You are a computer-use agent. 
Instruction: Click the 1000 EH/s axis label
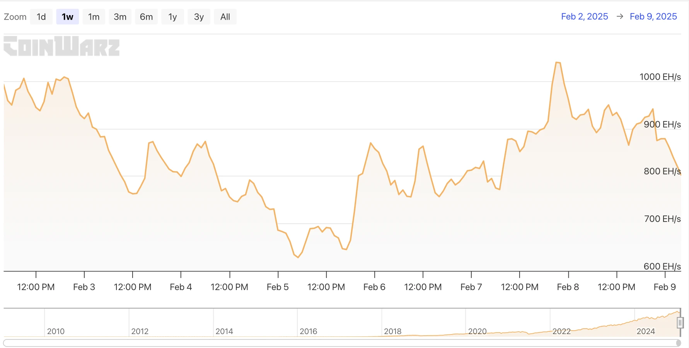660,77
